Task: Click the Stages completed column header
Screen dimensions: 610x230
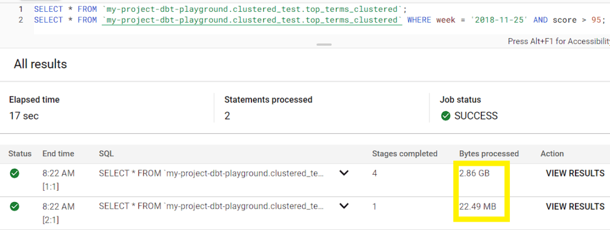Action: pos(404,153)
